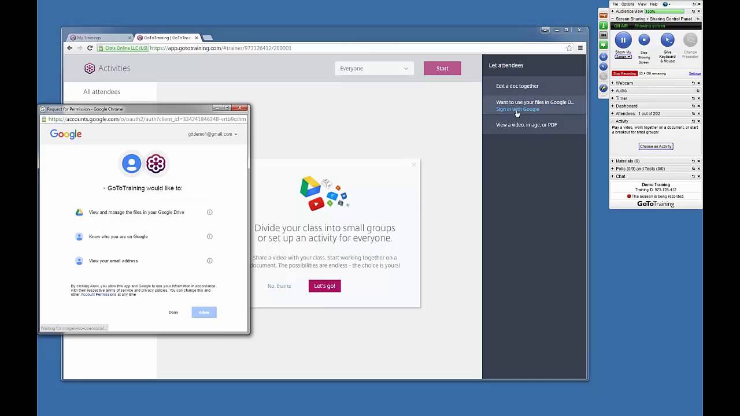The height and width of the screenshot is (416, 740).
Task: Expand the Materials (0) section
Action: [x=613, y=161]
